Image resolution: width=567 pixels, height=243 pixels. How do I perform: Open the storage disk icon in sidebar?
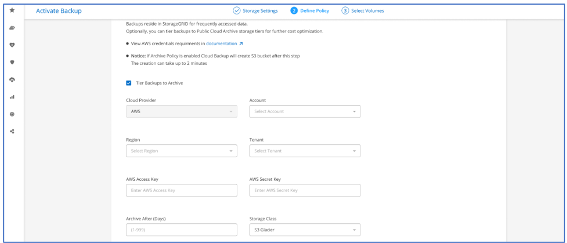(12, 28)
